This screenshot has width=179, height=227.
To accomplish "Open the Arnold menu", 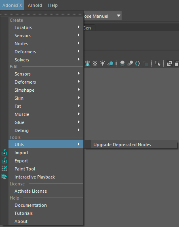I will pos(35,5).
